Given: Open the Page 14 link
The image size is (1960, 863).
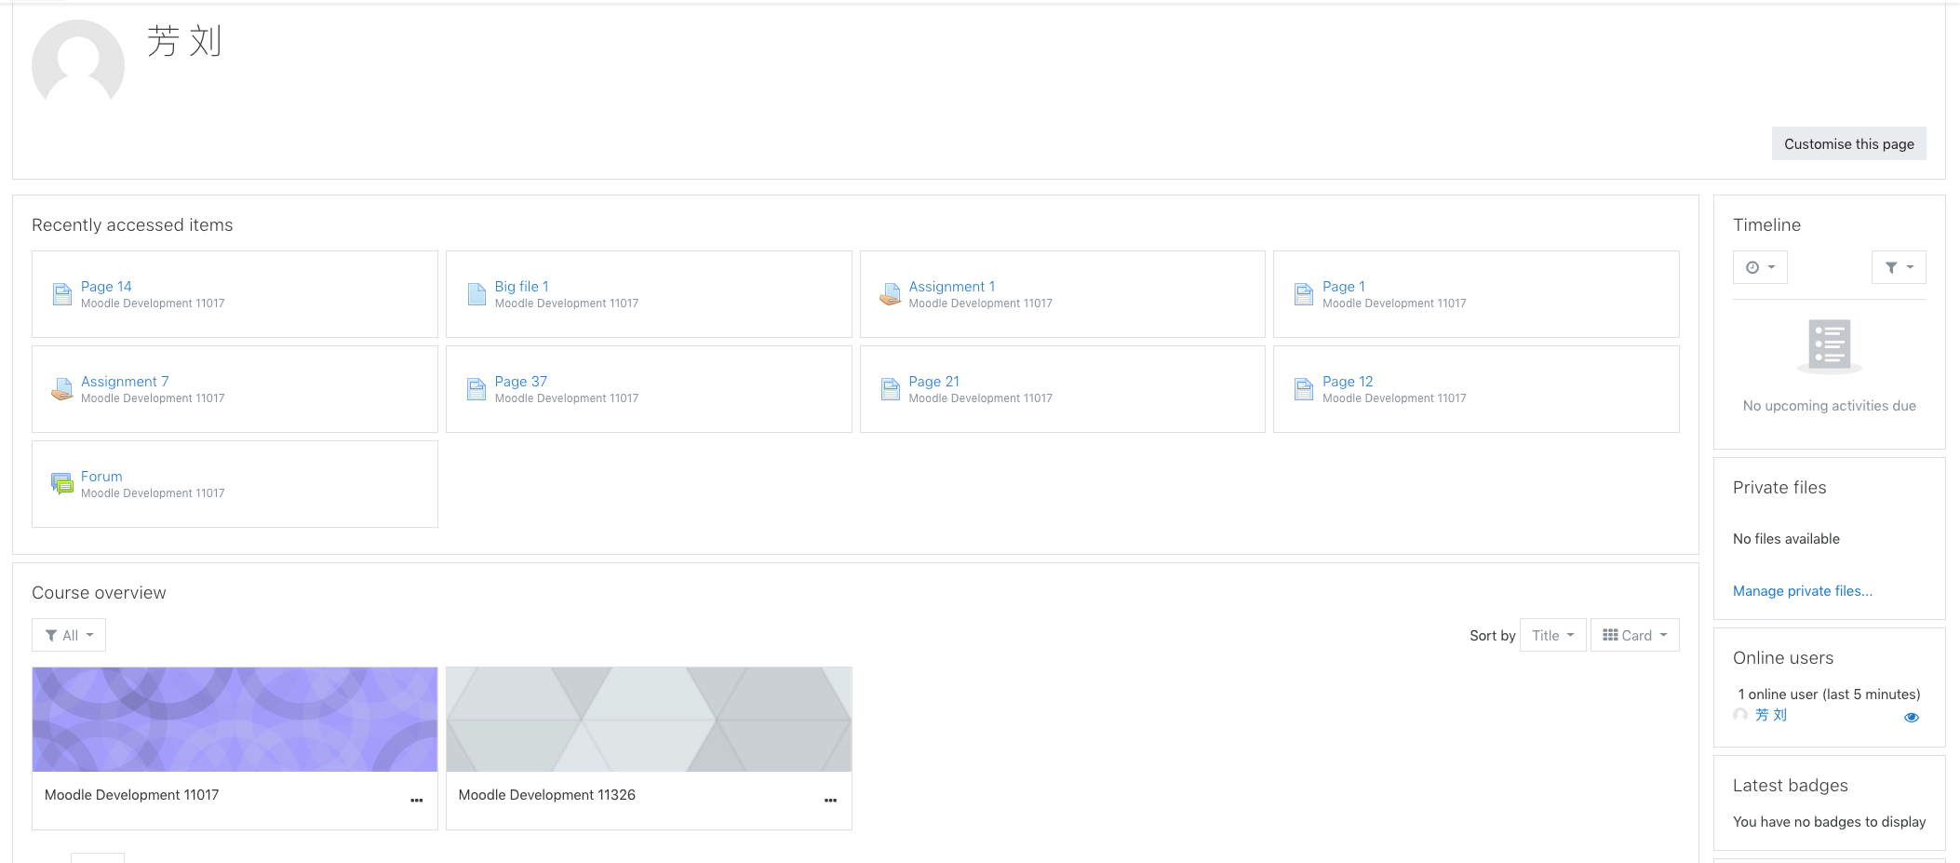Looking at the screenshot, I should (x=106, y=287).
